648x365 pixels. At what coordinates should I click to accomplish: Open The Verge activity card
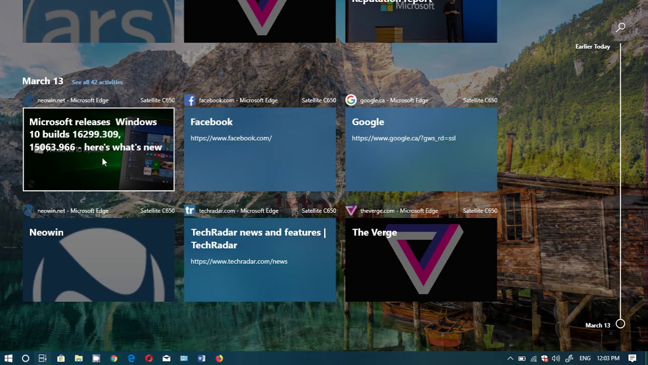(421, 260)
